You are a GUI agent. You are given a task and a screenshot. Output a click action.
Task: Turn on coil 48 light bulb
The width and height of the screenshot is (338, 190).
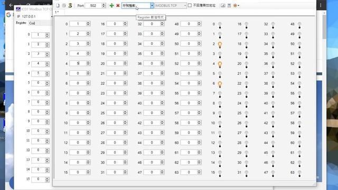click(299, 25)
